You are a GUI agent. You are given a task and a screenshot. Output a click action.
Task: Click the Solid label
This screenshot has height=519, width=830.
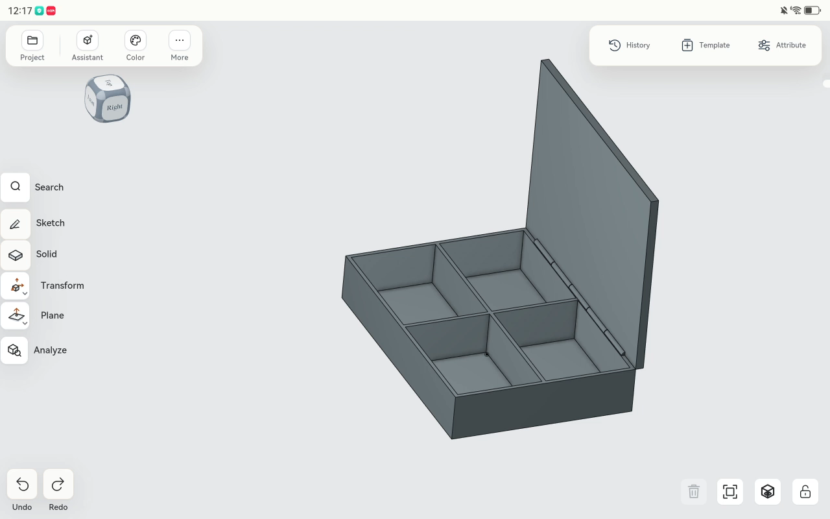(x=47, y=254)
